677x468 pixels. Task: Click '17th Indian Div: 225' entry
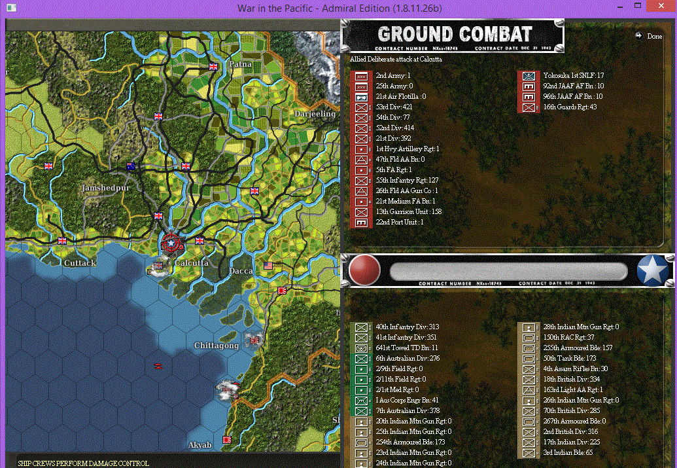tap(572, 442)
